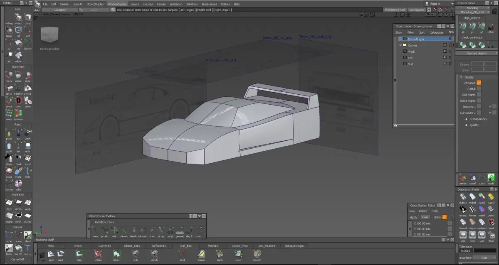This screenshot has width=499, height=265.
Task: Collapse the Display section
Action: [461, 77]
